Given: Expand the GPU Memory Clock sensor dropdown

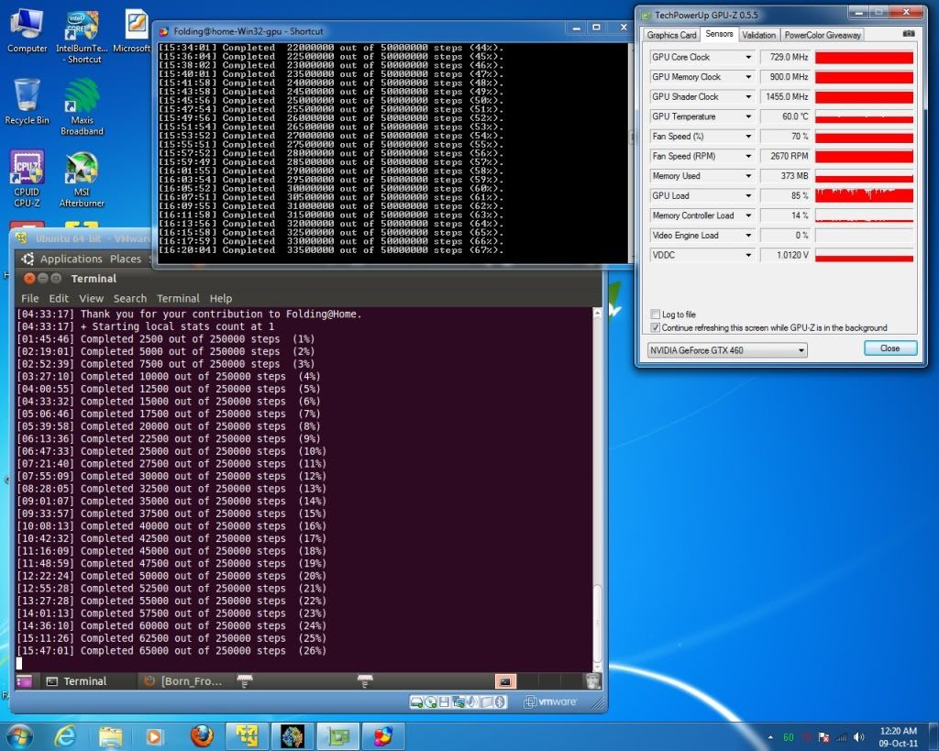Looking at the screenshot, I should (748, 77).
